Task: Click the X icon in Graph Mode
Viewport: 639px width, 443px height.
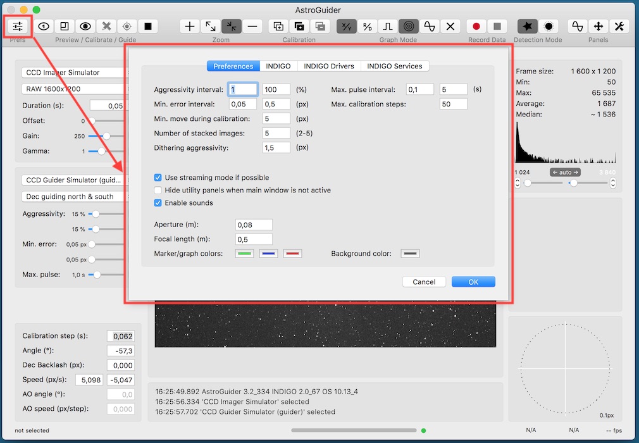Action: [450, 27]
